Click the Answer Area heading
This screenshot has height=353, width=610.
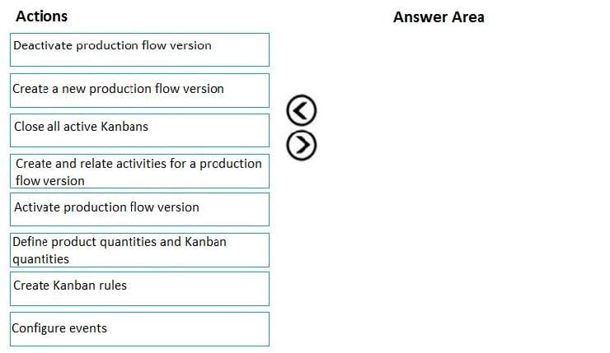click(x=439, y=17)
